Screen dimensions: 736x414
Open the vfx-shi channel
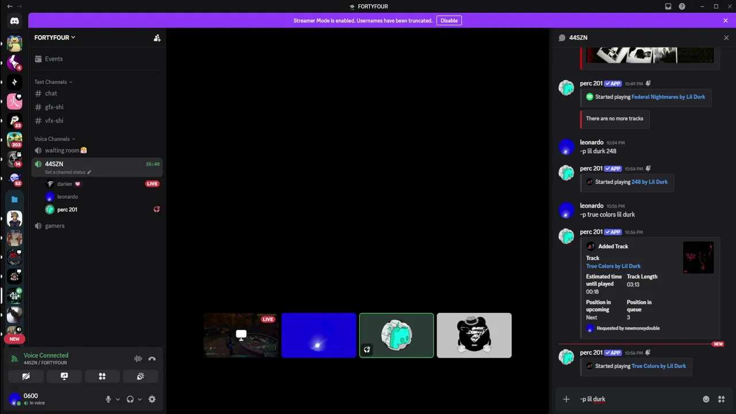[x=97, y=121]
